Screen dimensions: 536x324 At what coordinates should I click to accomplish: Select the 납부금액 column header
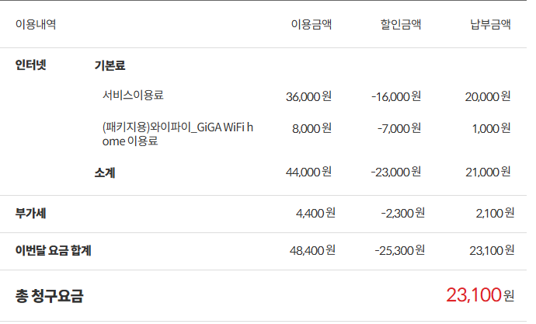[x=490, y=24]
